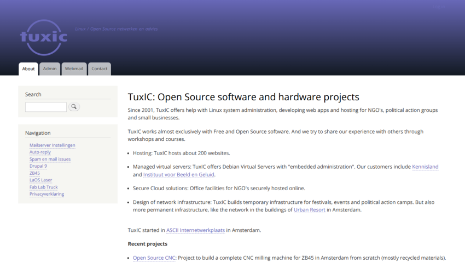465x262 pixels.
Task: Follow Instituut voor Beeld en Geluid link
Action: click(178, 175)
